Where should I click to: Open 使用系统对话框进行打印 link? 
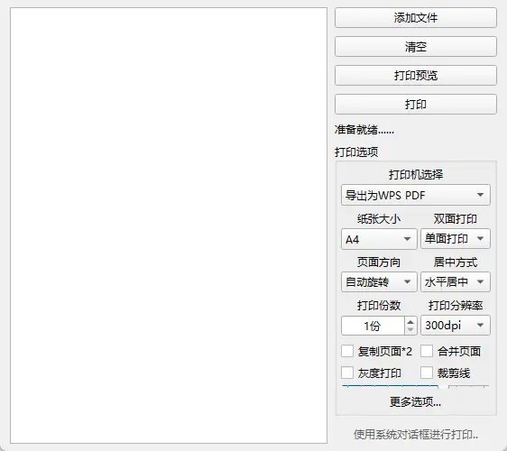pos(416,435)
